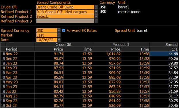The image size is (179, 108).
Task: Click crude oil price 88.74
Action: click(58, 63)
